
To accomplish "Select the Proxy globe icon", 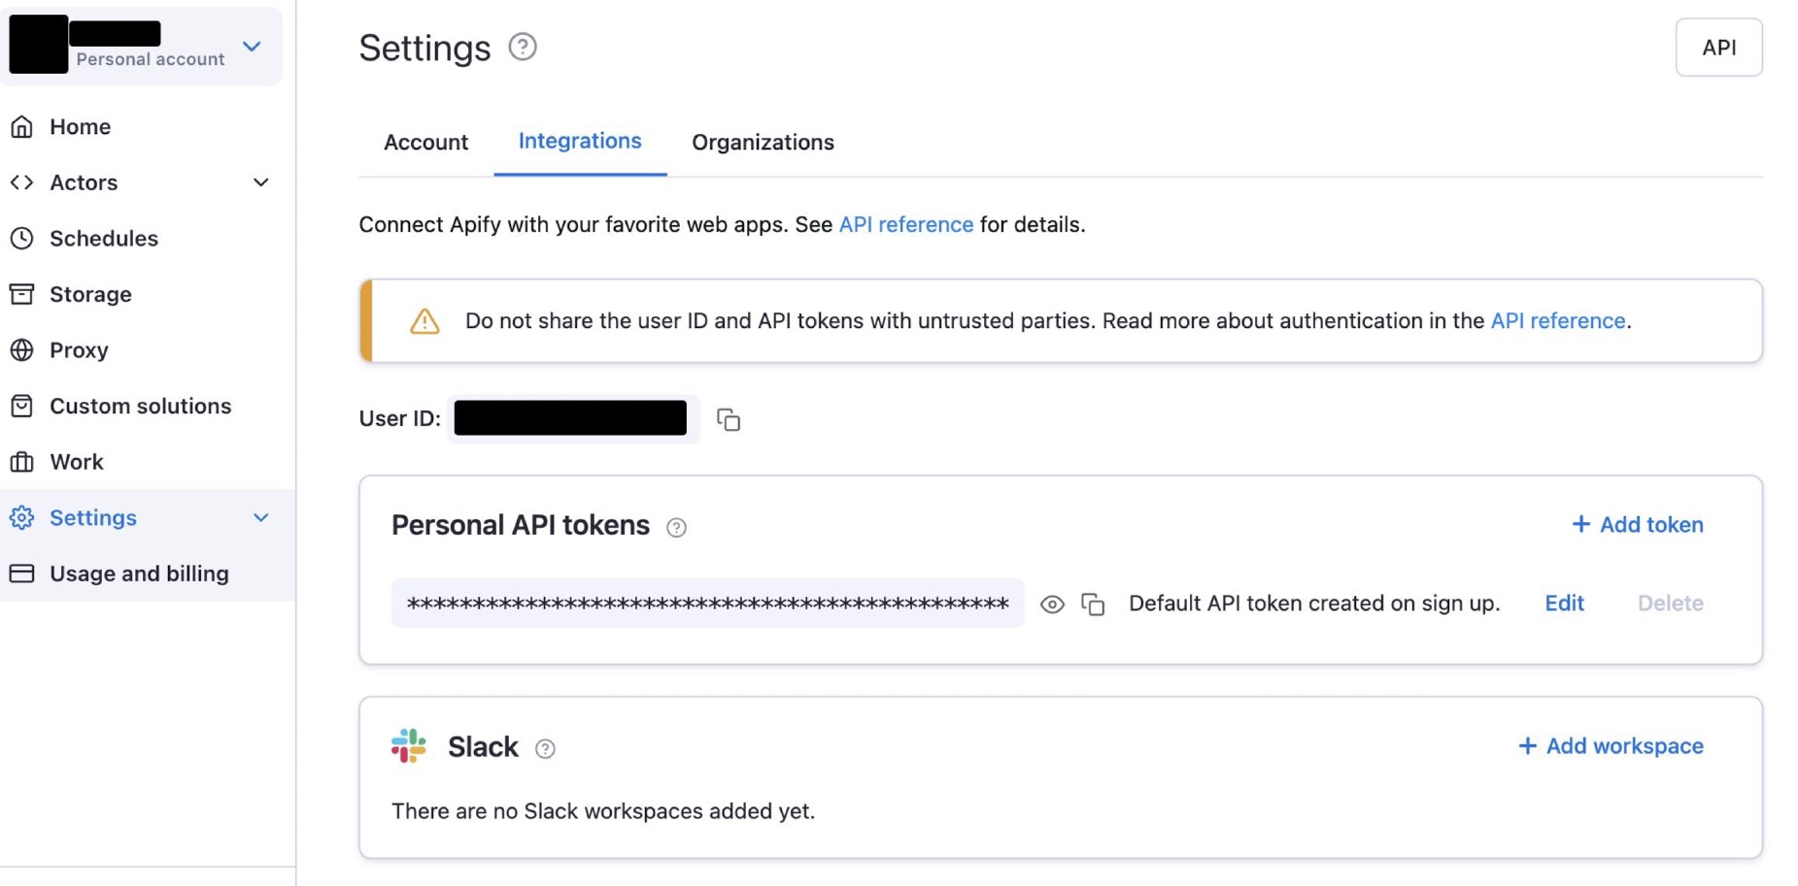I will pos(22,350).
